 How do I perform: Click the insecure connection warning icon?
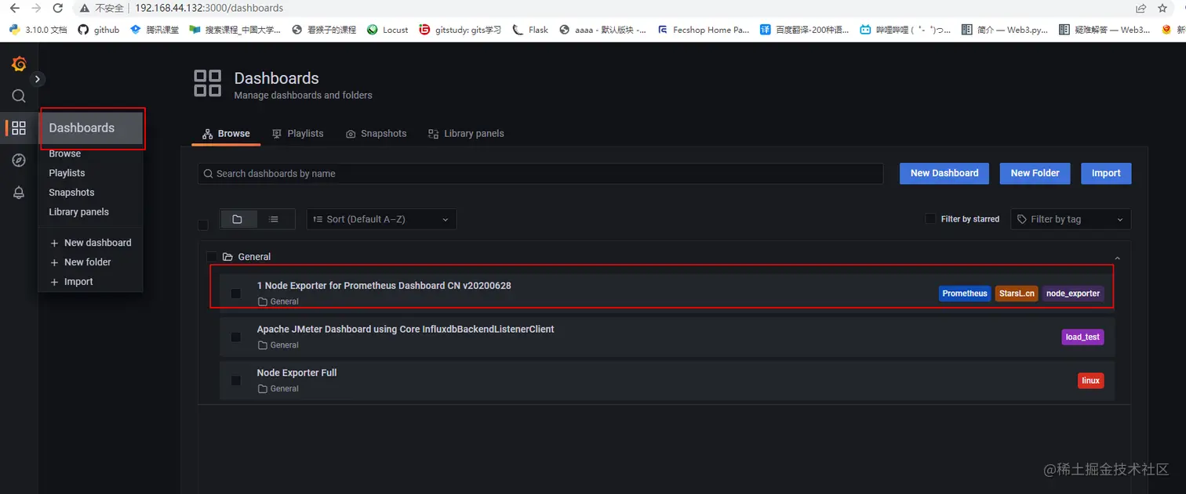coord(84,8)
